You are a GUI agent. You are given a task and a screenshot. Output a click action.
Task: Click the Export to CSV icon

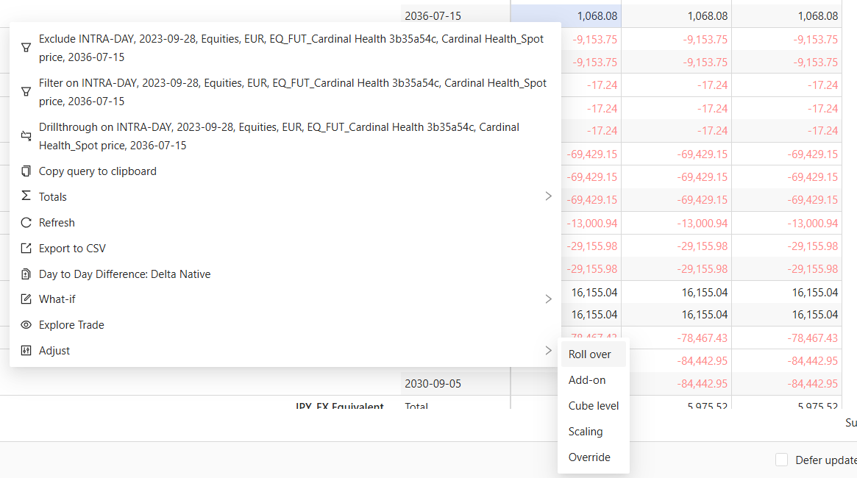pyautogui.click(x=26, y=249)
